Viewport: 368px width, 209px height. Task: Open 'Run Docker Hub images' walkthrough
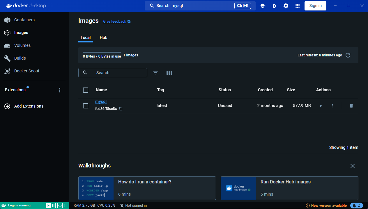289,188
